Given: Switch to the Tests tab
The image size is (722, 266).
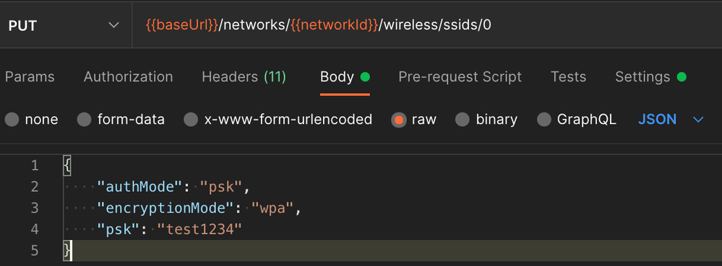Looking at the screenshot, I should click(x=568, y=76).
